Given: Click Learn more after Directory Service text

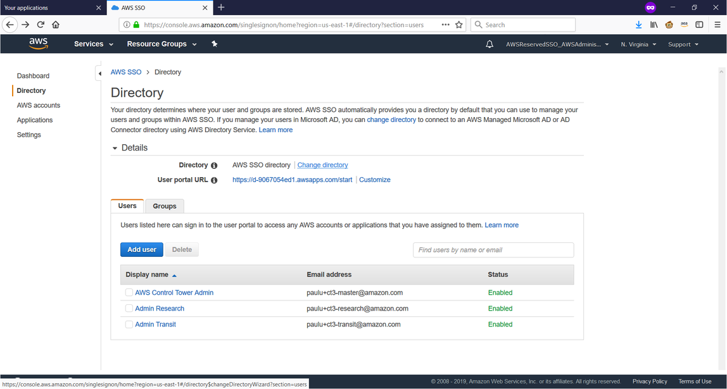Looking at the screenshot, I should coord(276,130).
